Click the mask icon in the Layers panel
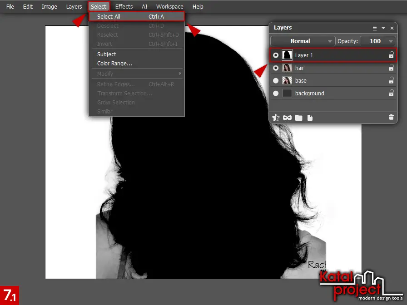Image resolution: width=407 pixels, height=305 pixels. [x=287, y=118]
